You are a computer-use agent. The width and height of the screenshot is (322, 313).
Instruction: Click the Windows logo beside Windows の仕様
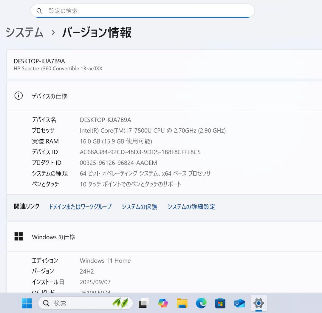tap(18, 236)
